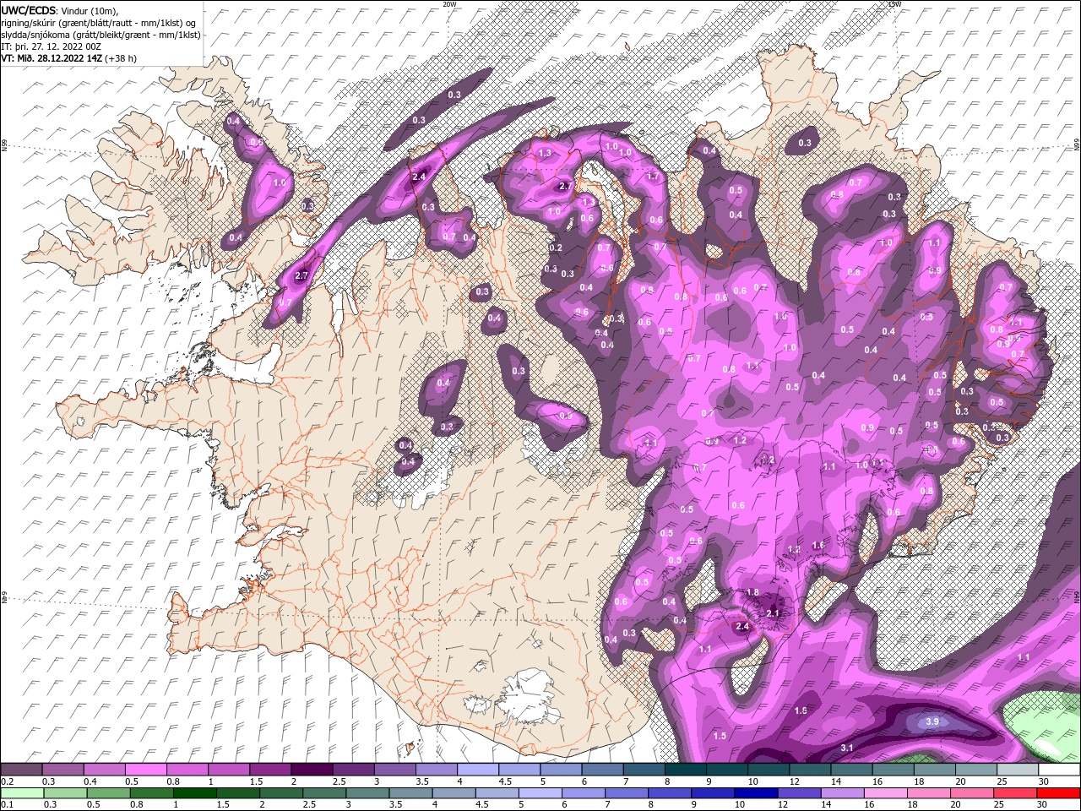Click the 1.7 precipitation value on map

coord(652,177)
